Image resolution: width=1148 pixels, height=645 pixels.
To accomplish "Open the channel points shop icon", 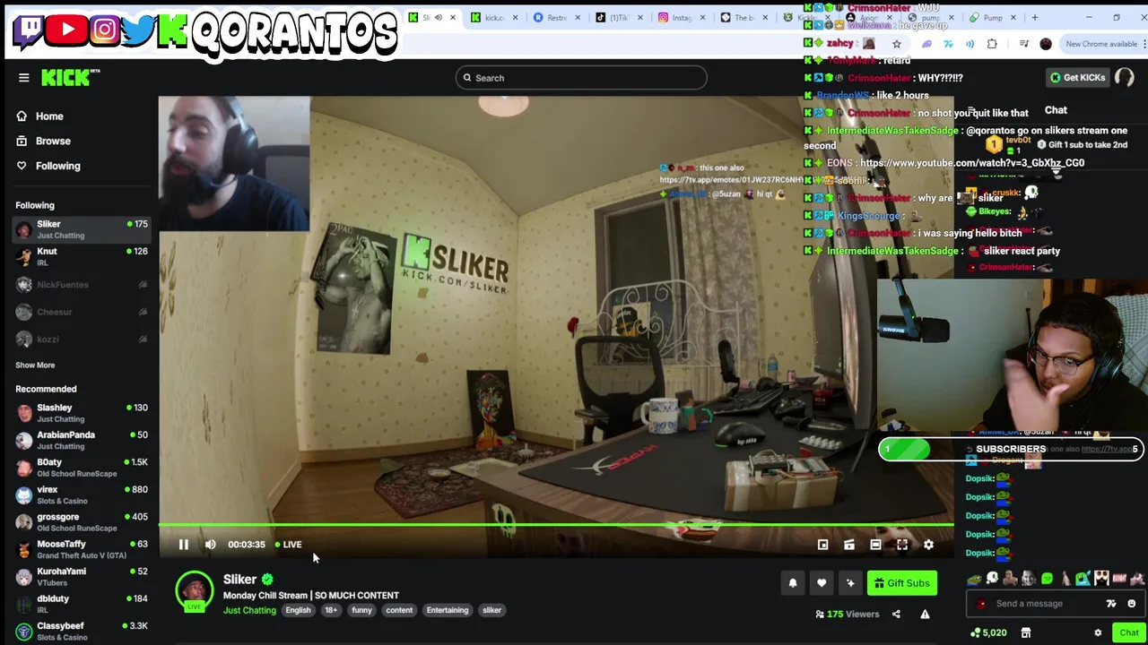I will pos(1026,633).
